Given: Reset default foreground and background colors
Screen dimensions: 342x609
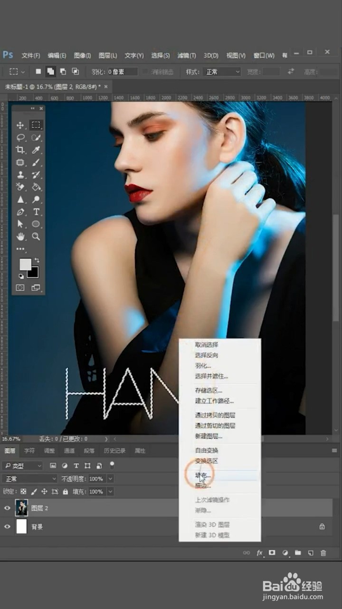Looking at the screenshot, I should click(21, 276).
